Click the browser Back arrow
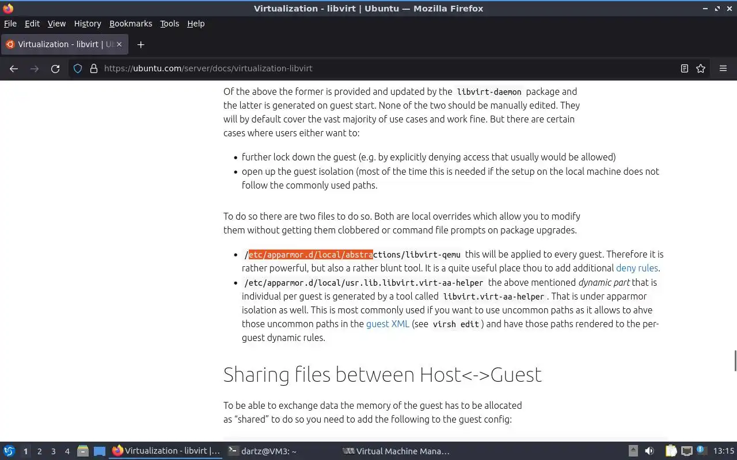 pyautogui.click(x=14, y=68)
